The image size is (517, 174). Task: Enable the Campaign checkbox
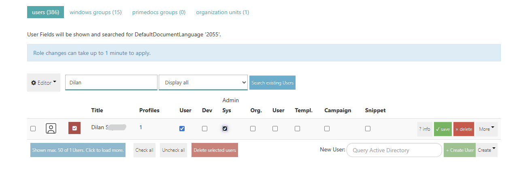pyautogui.click(x=327, y=128)
